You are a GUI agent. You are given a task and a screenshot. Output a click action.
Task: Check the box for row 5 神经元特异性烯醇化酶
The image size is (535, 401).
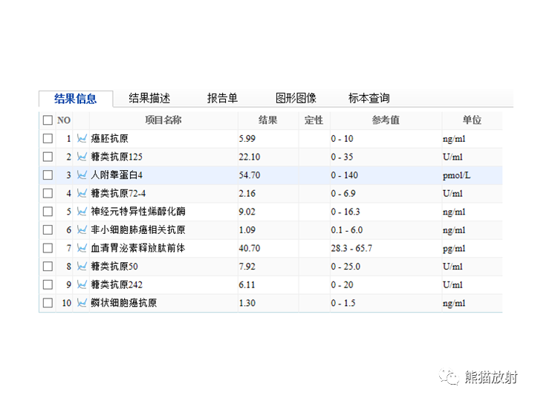[48, 212]
